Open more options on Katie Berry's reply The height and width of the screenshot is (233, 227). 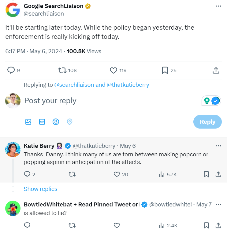[x=218, y=146]
